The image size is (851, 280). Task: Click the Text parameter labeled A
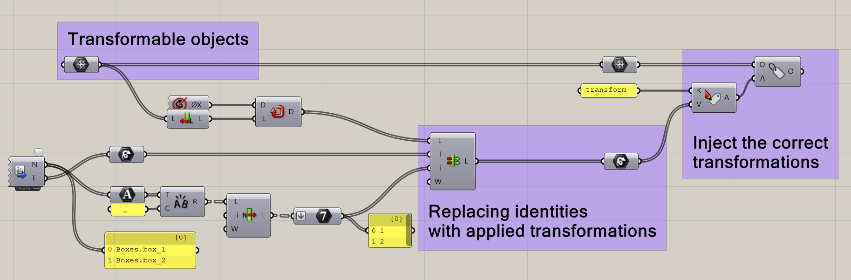(127, 194)
